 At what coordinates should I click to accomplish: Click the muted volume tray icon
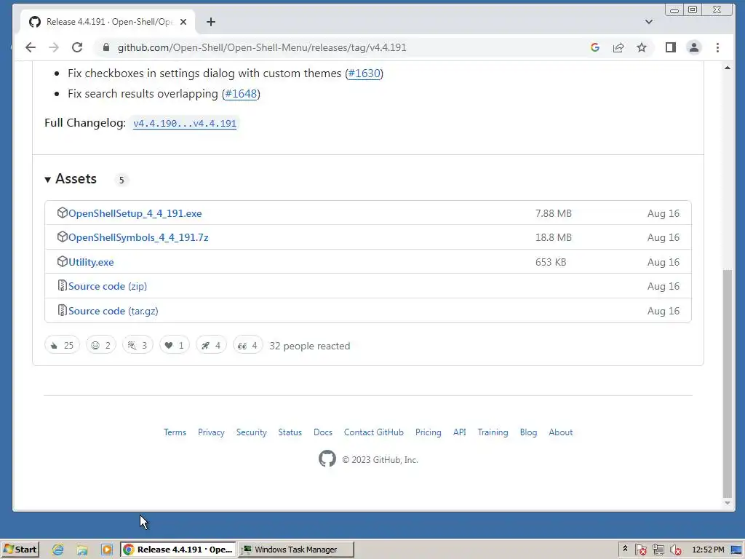(x=675, y=550)
